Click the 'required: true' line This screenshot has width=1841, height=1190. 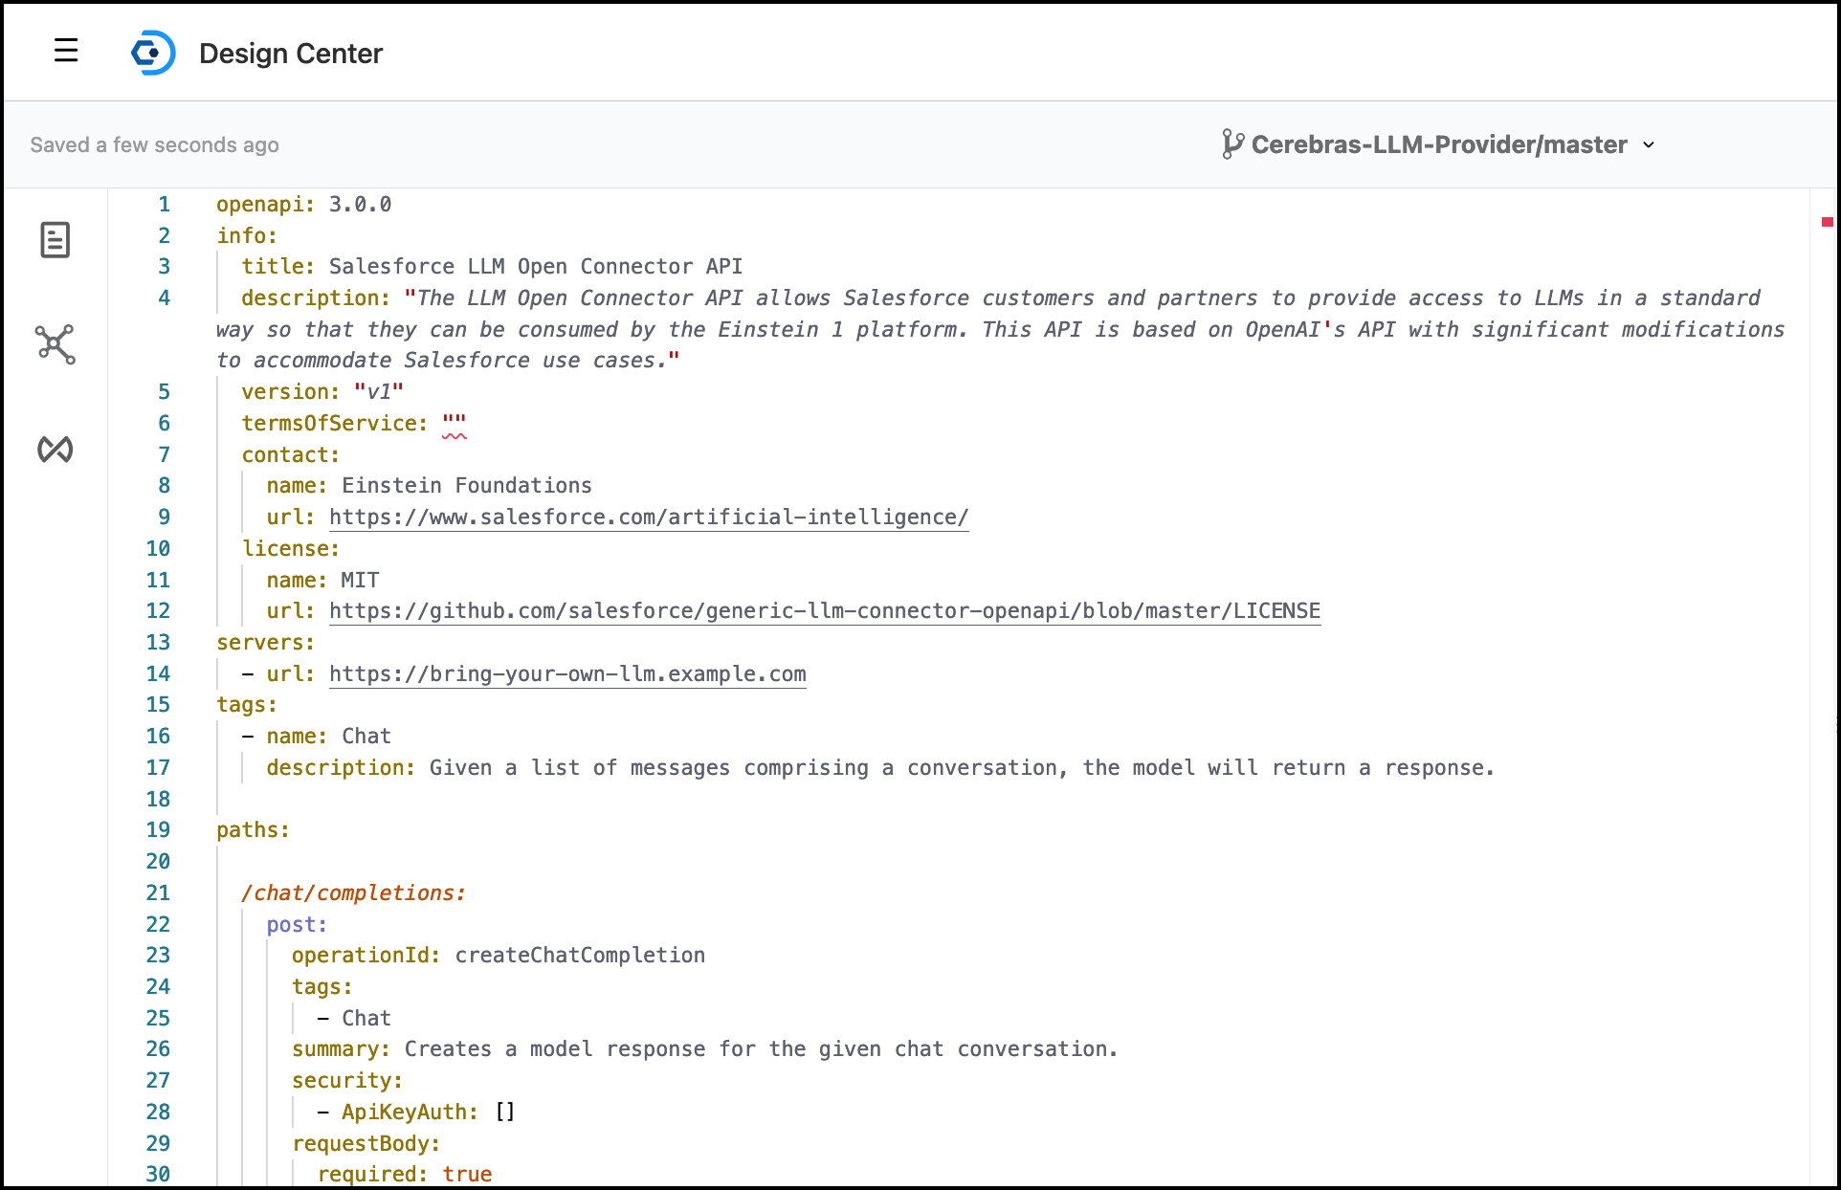coord(405,1175)
